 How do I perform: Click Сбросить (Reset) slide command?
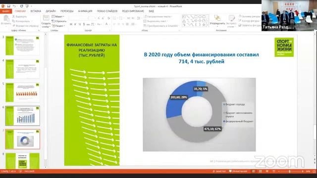pos(59,21)
